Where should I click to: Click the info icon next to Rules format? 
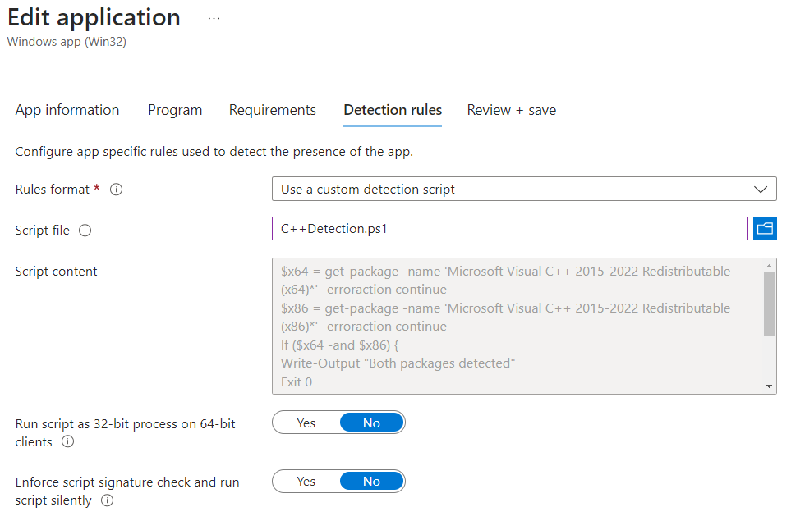tap(117, 190)
